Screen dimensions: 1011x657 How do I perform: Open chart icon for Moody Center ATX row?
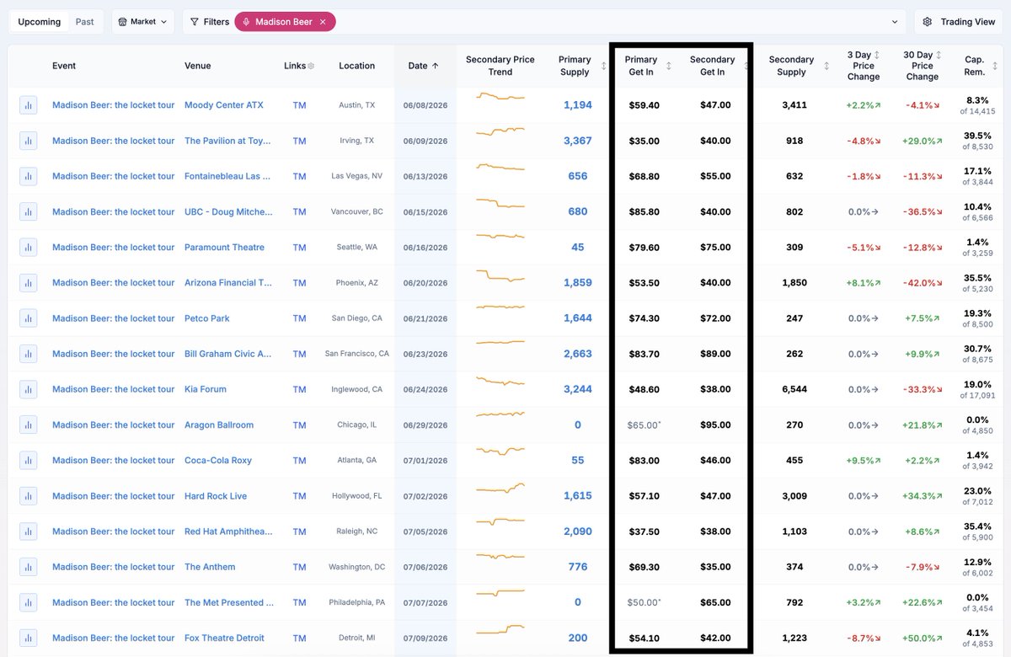(x=29, y=105)
